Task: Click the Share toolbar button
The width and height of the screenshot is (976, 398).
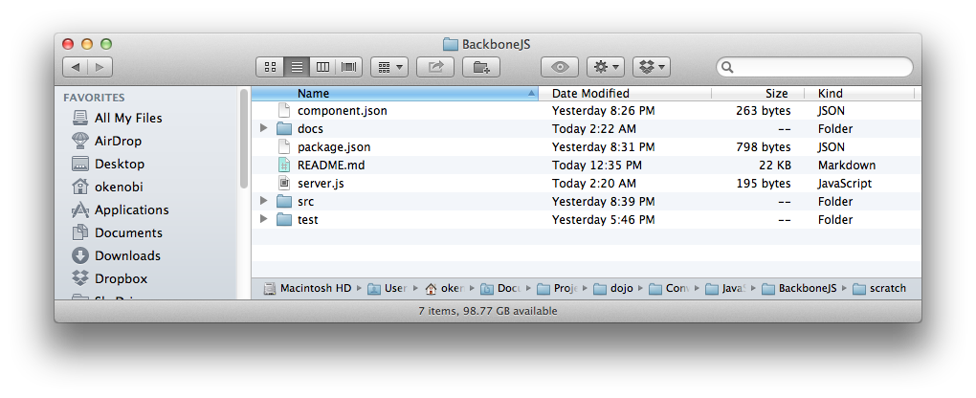Action: coord(435,67)
